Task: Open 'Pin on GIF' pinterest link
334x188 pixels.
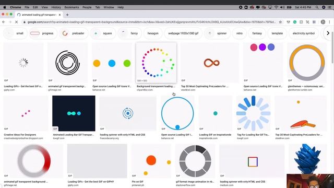Action: click(137, 182)
